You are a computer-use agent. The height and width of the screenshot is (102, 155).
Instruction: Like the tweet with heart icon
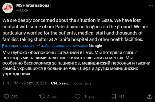click(78, 96)
